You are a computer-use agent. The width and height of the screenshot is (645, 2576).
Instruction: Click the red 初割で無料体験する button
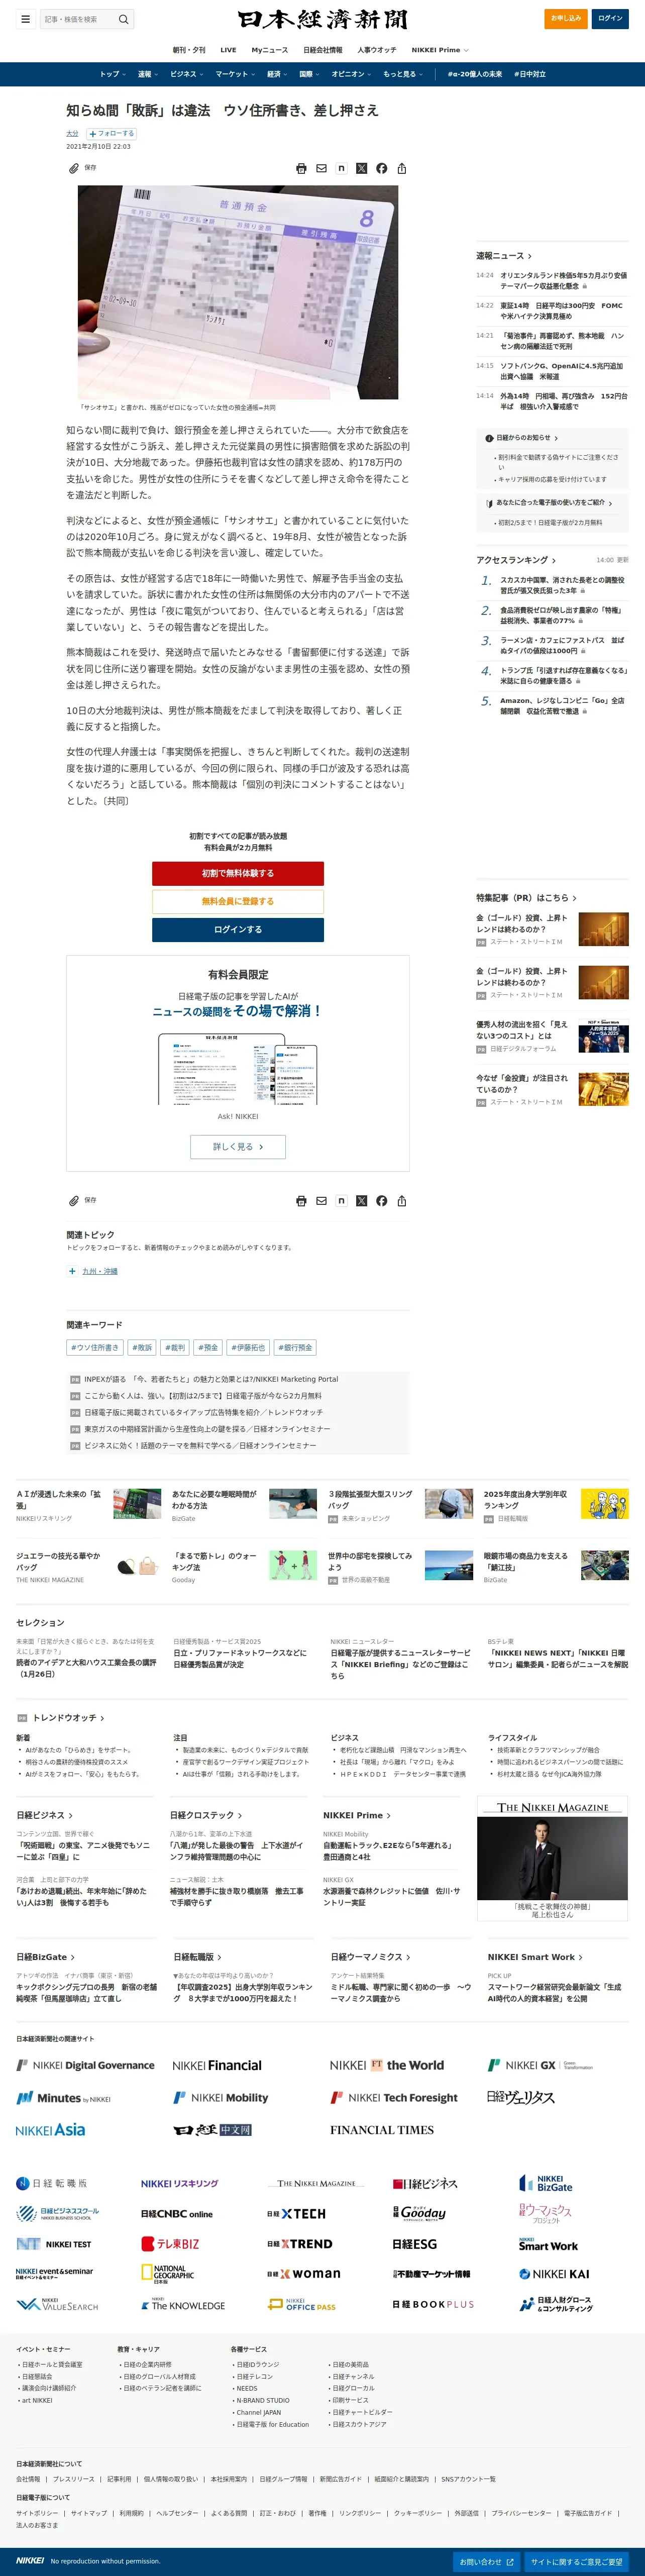[x=238, y=873]
